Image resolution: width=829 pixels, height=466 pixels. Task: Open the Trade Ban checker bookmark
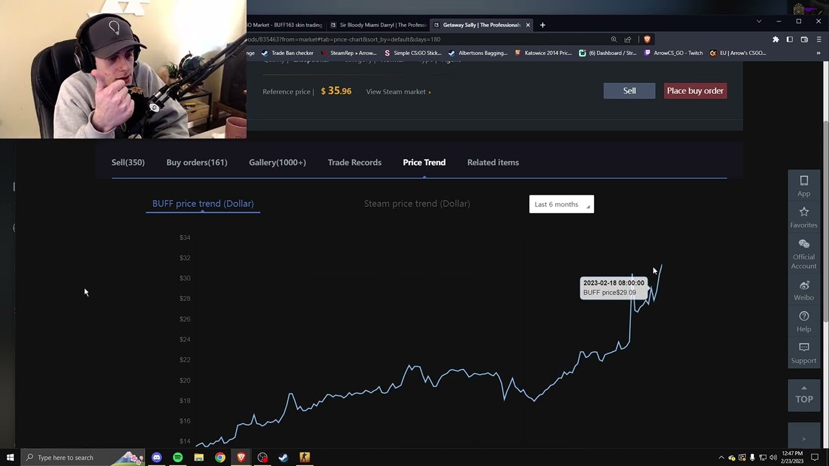click(x=288, y=53)
